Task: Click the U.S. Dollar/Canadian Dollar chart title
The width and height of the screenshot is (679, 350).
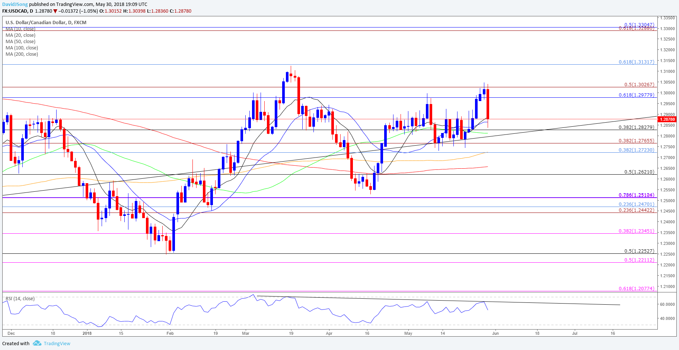Action: coord(46,22)
